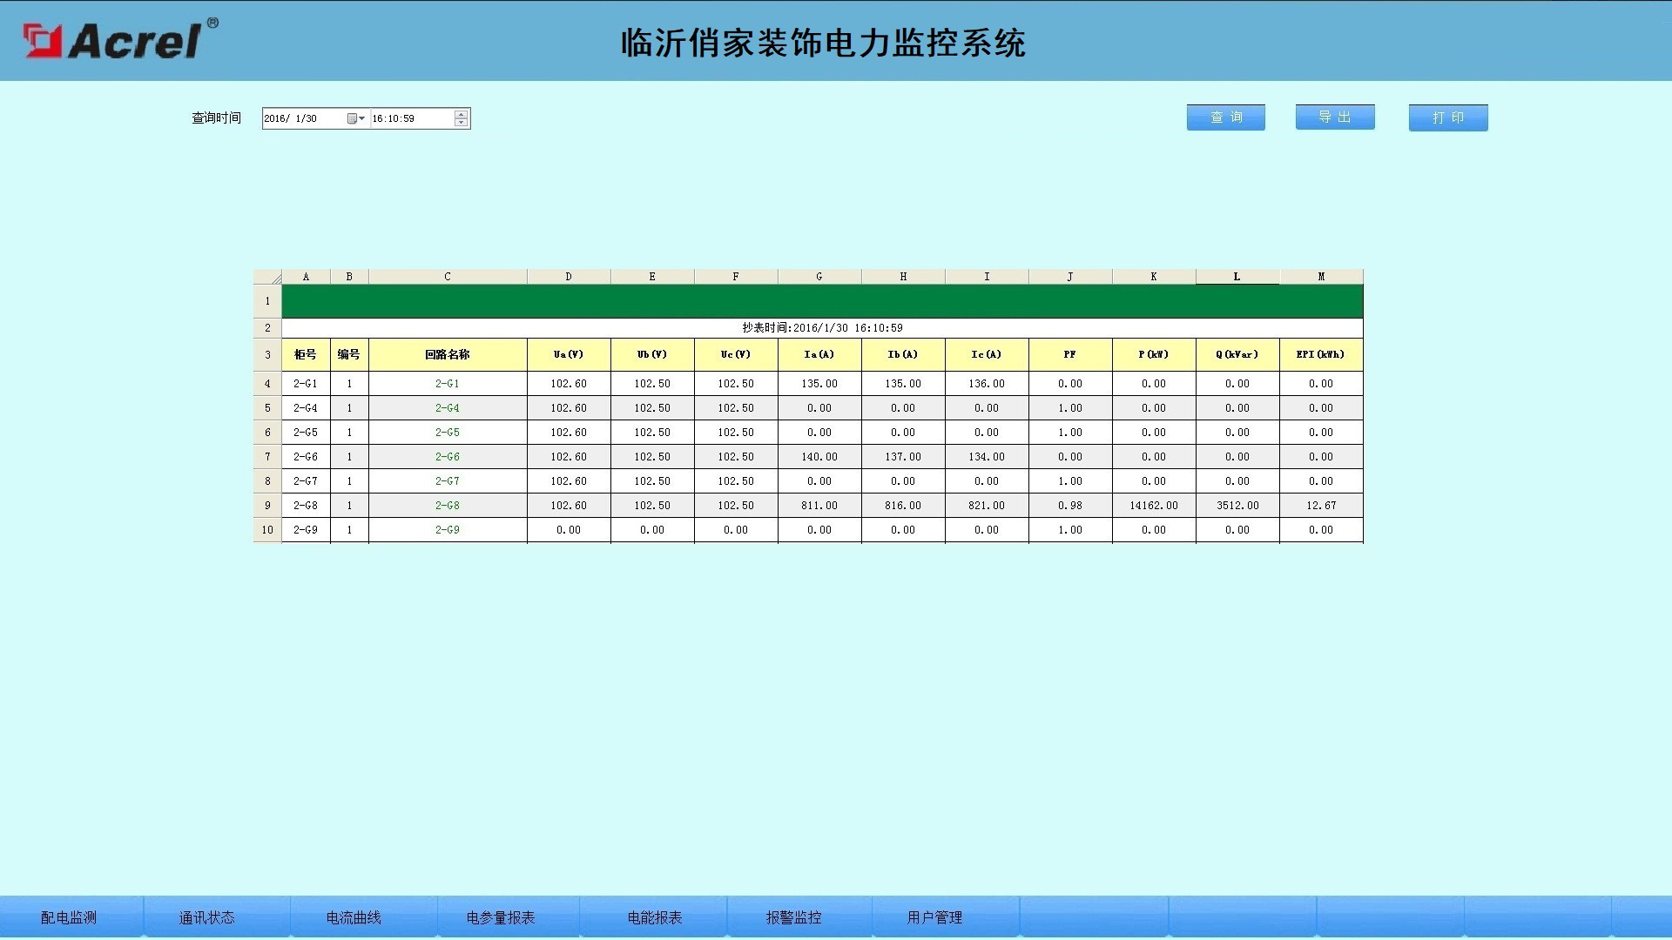Click the Uc(V) header cell

coord(736,355)
